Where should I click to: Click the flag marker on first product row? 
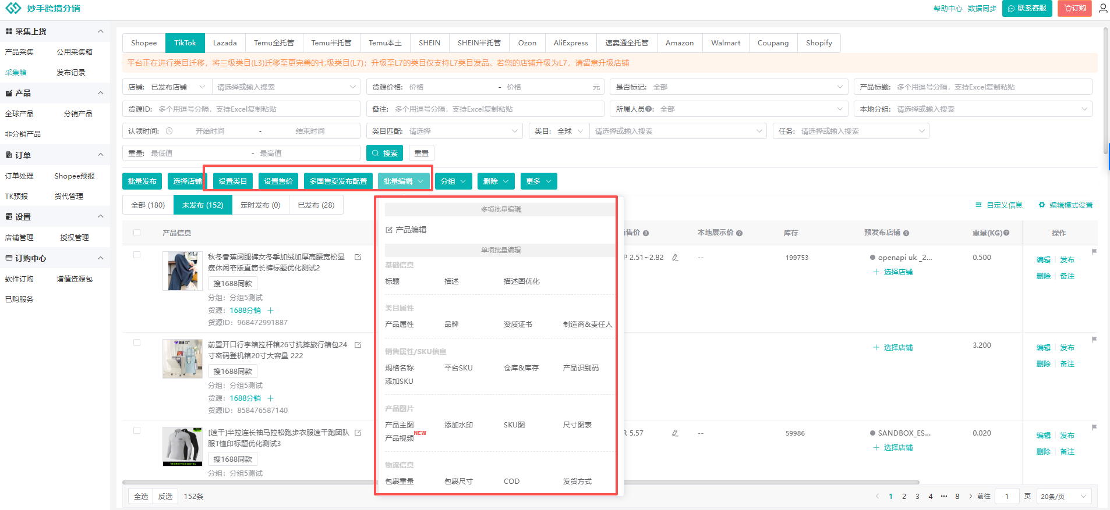[1094, 252]
